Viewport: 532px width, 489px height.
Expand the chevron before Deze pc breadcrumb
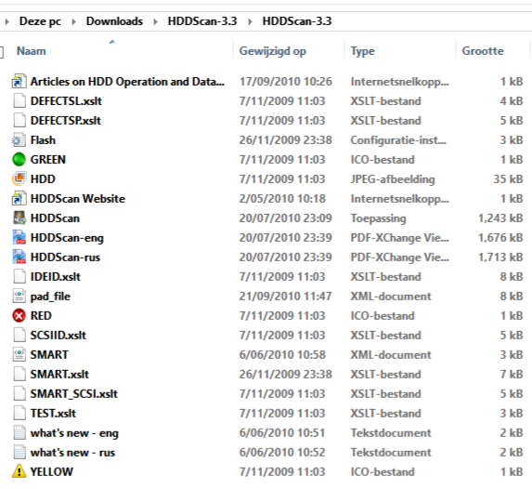click(x=6, y=21)
